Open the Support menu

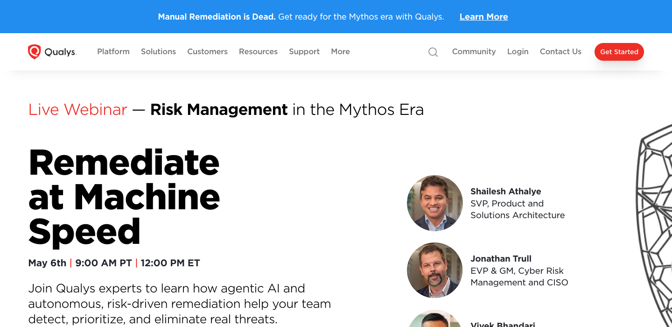coord(304,52)
